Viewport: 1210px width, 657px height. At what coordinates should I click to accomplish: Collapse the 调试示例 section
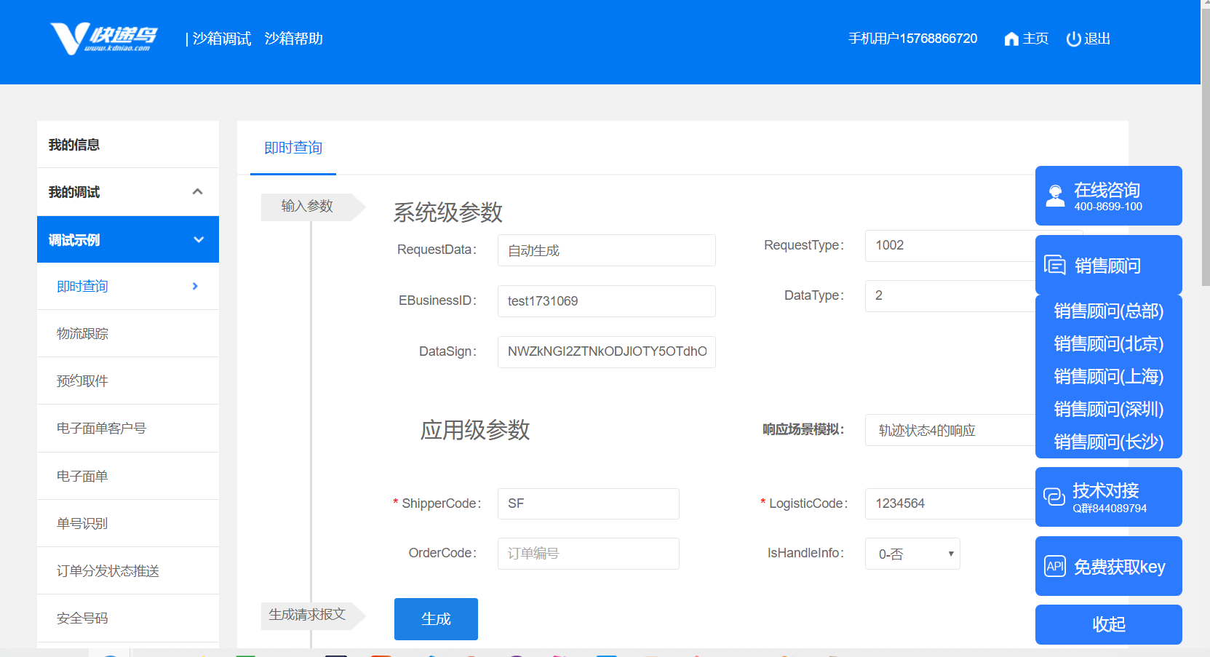pyautogui.click(x=197, y=239)
